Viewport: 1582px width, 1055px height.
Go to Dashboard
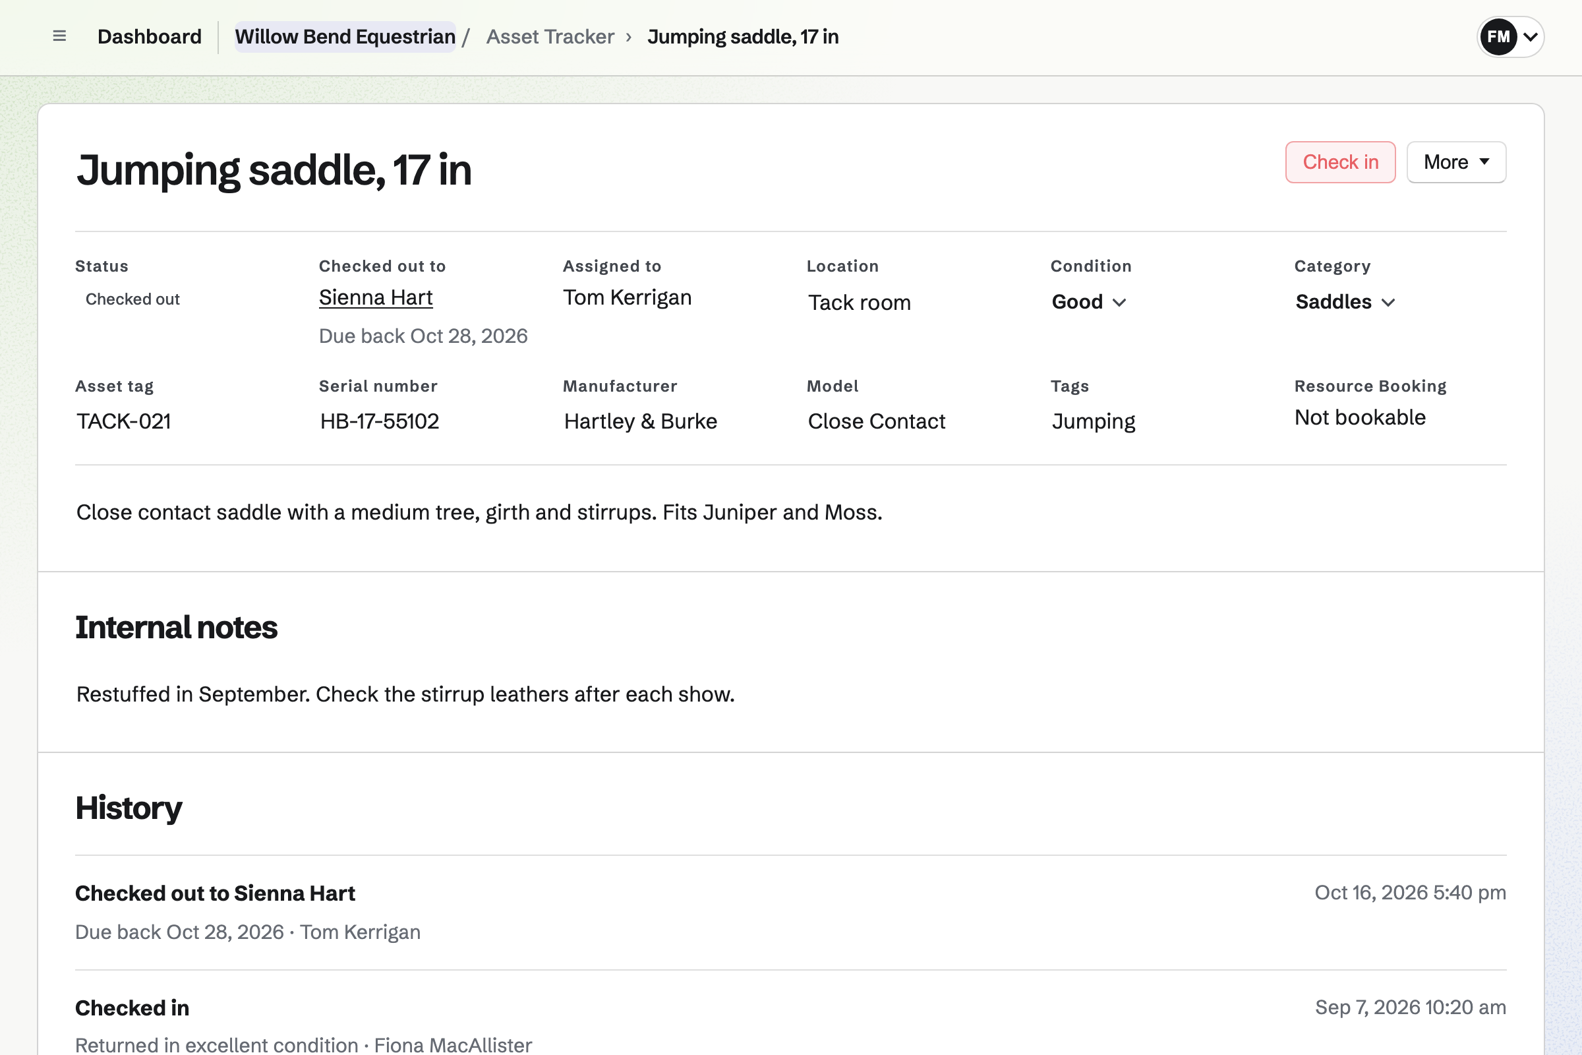click(150, 36)
